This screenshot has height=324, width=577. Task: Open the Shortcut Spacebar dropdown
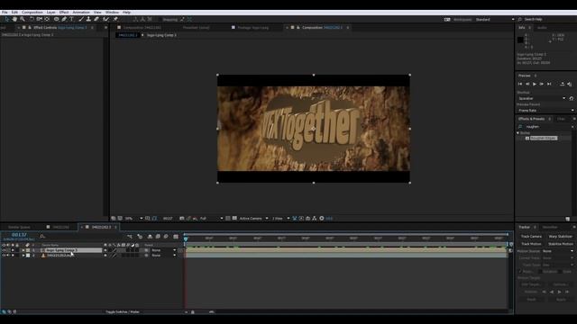[x=542, y=98]
